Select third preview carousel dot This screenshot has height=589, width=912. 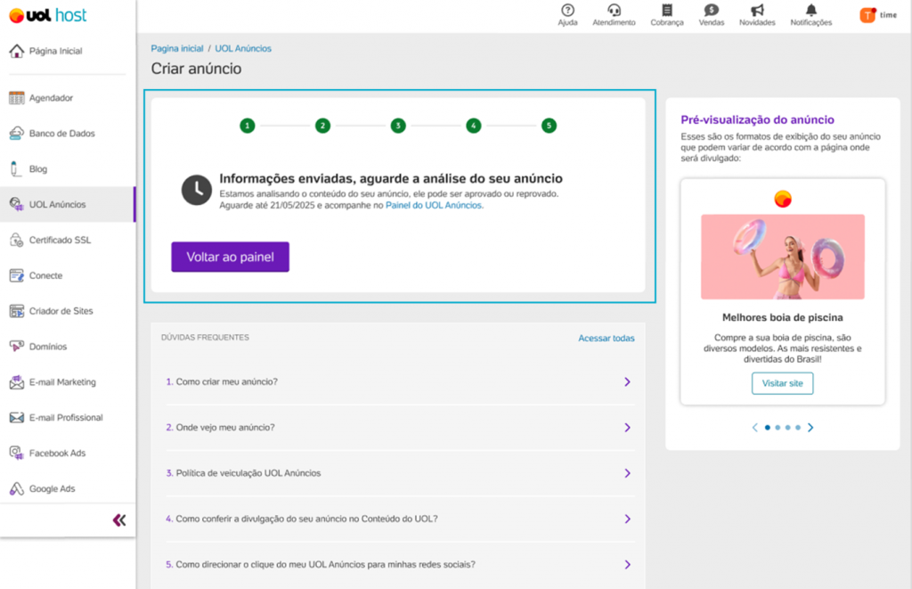click(787, 427)
